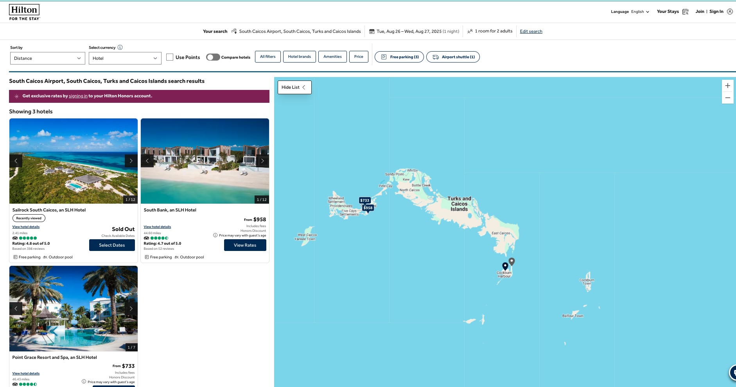Click the Edit search link
Viewport: 736px width, 387px height.
[x=531, y=31]
